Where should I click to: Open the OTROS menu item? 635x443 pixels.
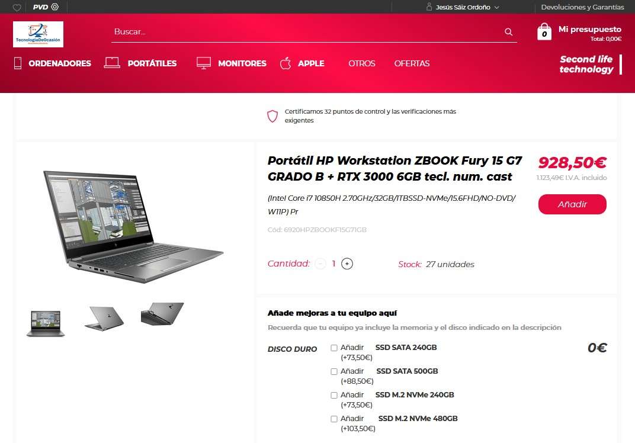click(x=362, y=63)
